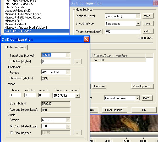The width and height of the screenshot is (158, 142).
Task: Click the bitrate slider track
Action: coord(121,43)
